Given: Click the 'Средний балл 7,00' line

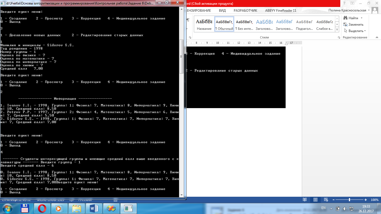Looking at the screenshot, I should click(22, 68).
